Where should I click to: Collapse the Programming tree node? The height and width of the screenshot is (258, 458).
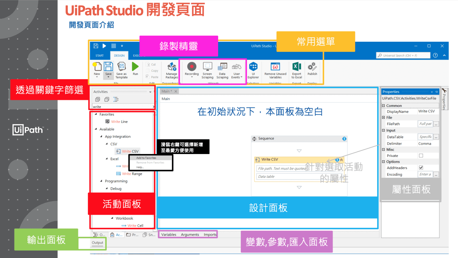tap(101, 181)
